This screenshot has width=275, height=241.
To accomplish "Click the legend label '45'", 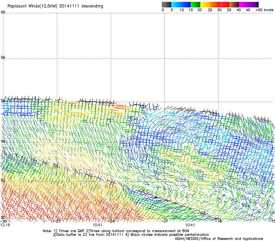I will click(x=248, y=10).
